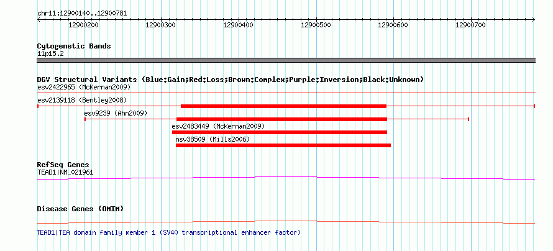Open the RefSeq Genes track heading

(x=63, y=165)
